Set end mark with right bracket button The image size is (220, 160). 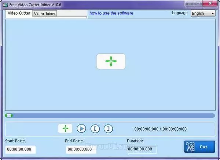(108, 128)
